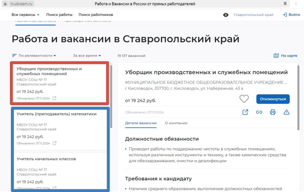The image size is (304, 192).
Task: Click external link icon on cleaner vacancy card
Action: (54, 98)
